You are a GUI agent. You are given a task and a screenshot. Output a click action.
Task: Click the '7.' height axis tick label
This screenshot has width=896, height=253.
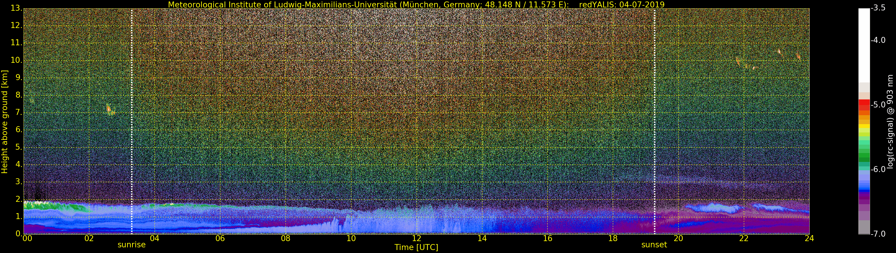tap(19, 112)
